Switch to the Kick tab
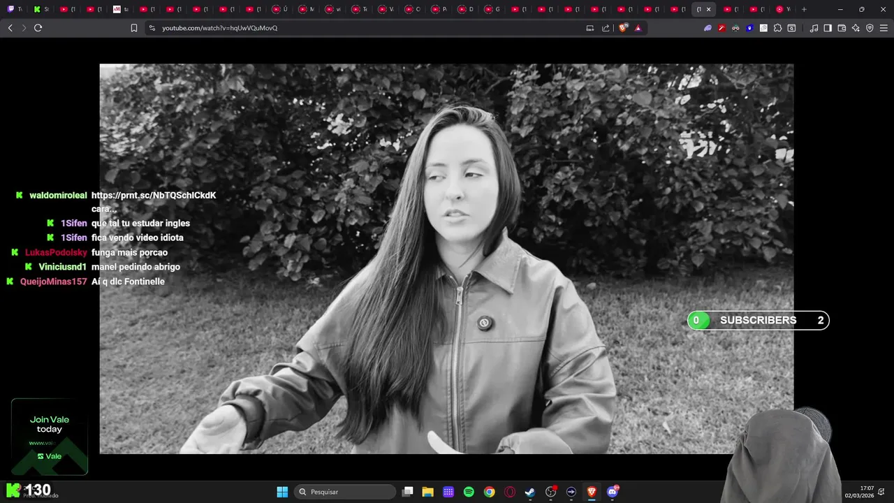The image size is (894, 503). click(x=41, y=9)
